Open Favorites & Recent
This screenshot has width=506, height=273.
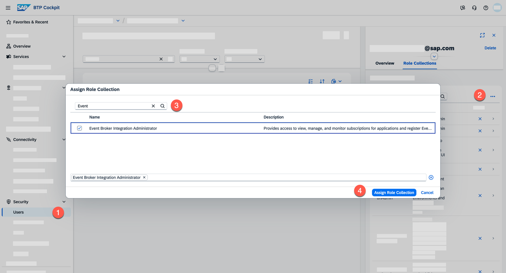click(x=31, y=22)
